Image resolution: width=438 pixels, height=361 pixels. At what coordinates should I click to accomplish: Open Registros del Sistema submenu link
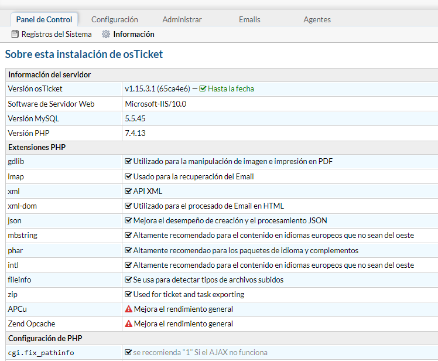click(56, 34)
